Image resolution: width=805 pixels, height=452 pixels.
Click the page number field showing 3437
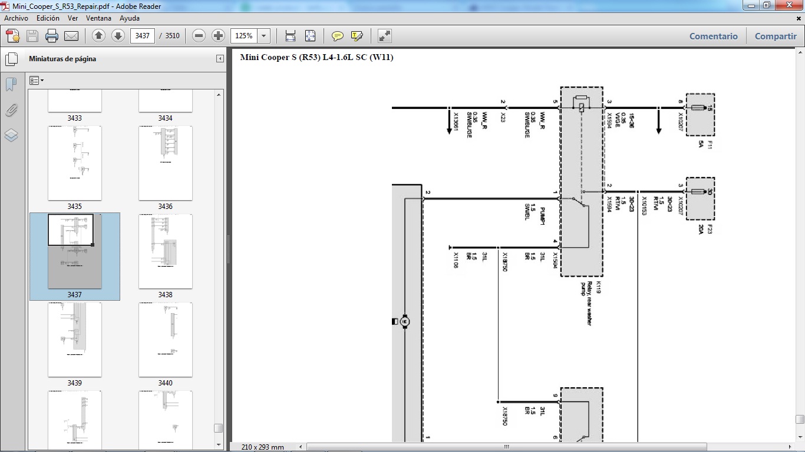[x=142, y=36]
